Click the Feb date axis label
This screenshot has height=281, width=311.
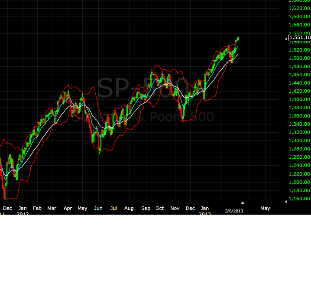pyautogui.click(x=37, y=208)
